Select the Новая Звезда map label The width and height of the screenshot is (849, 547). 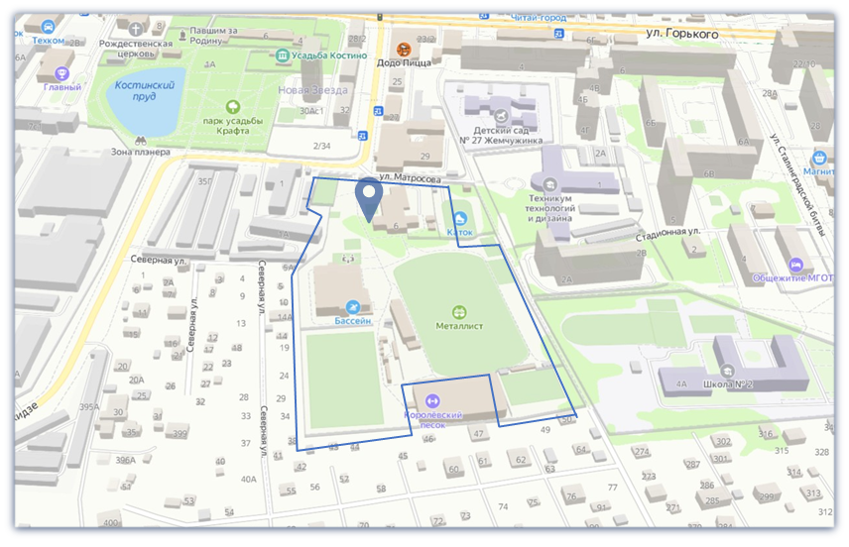coord(312,90)
